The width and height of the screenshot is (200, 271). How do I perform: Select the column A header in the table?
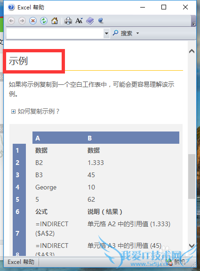click(38, 138)
